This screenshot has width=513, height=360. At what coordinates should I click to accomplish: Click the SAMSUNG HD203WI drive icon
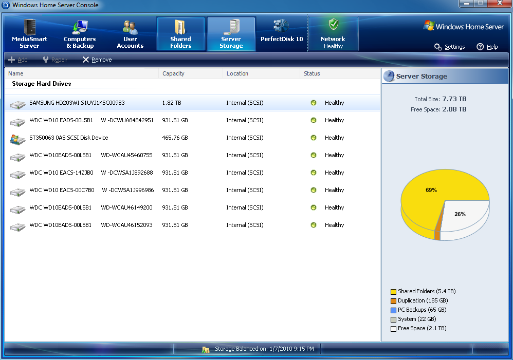(x=17, y=104)
